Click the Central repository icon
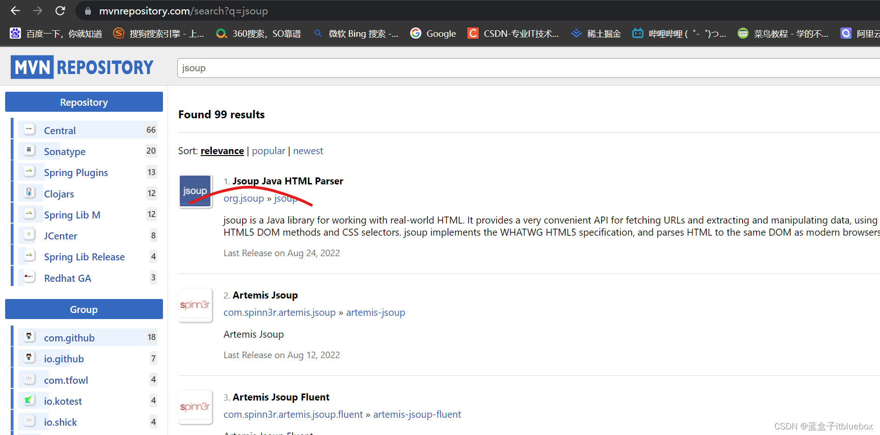Image resolution: width=880 pixels, height=435 pixels. [x=29, y=129]
